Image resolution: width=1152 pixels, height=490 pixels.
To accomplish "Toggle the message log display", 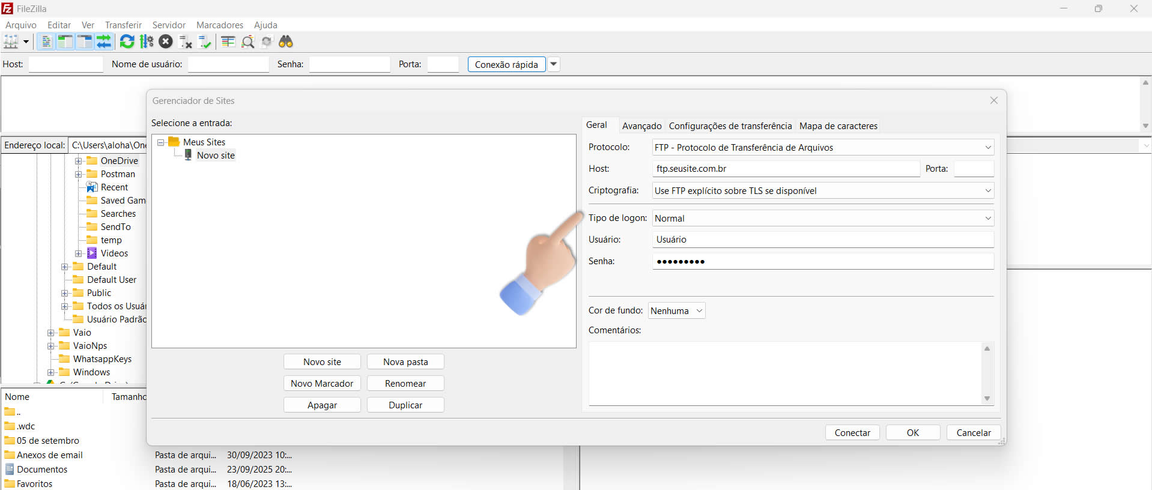I will tap(46, 41).
